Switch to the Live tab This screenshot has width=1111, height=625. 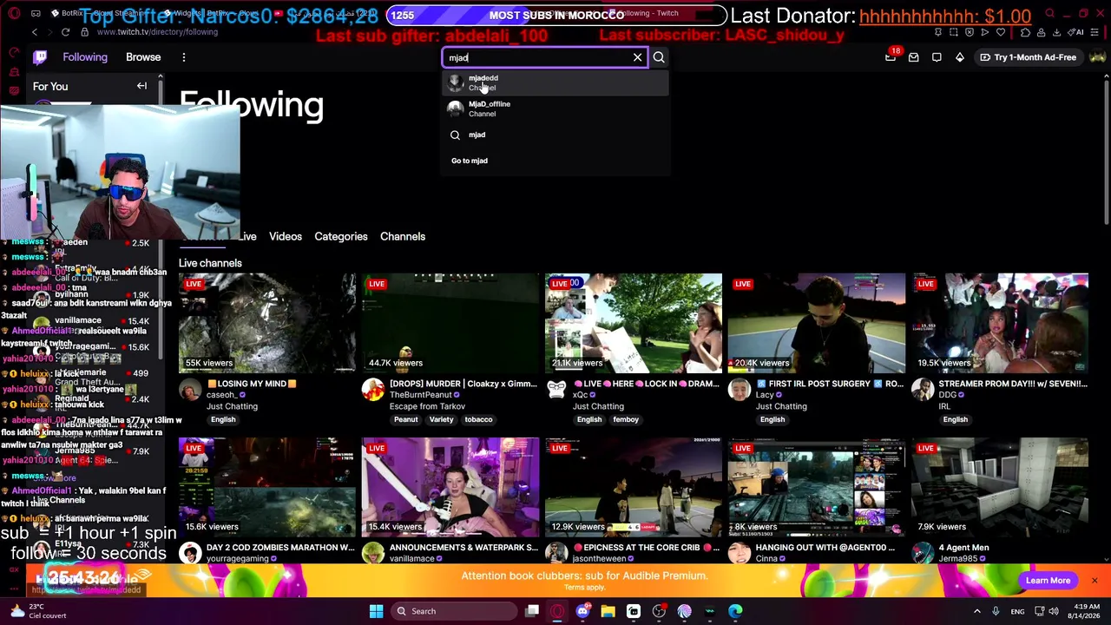[x=247, y=236]
